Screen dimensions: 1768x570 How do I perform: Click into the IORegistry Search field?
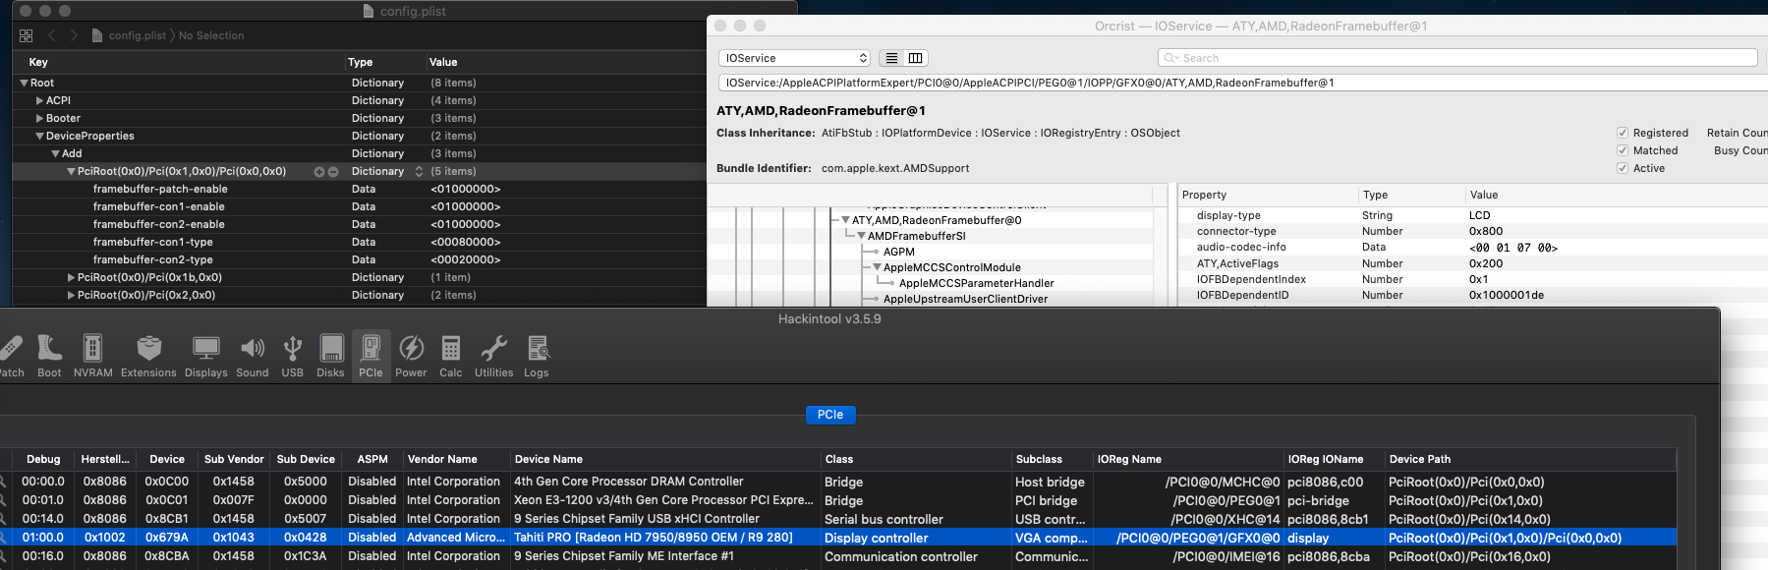click(x=1457, y=58)
